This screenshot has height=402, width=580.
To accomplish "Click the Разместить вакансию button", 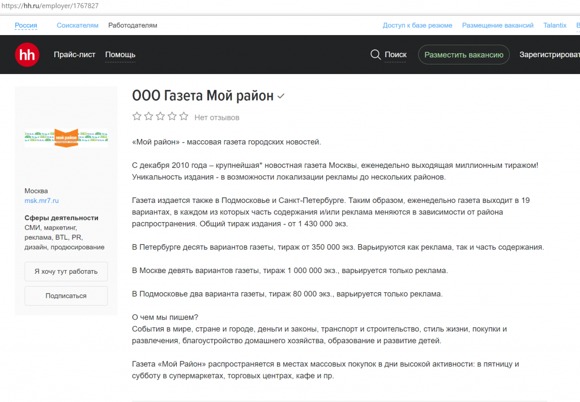I will [464, 55].
